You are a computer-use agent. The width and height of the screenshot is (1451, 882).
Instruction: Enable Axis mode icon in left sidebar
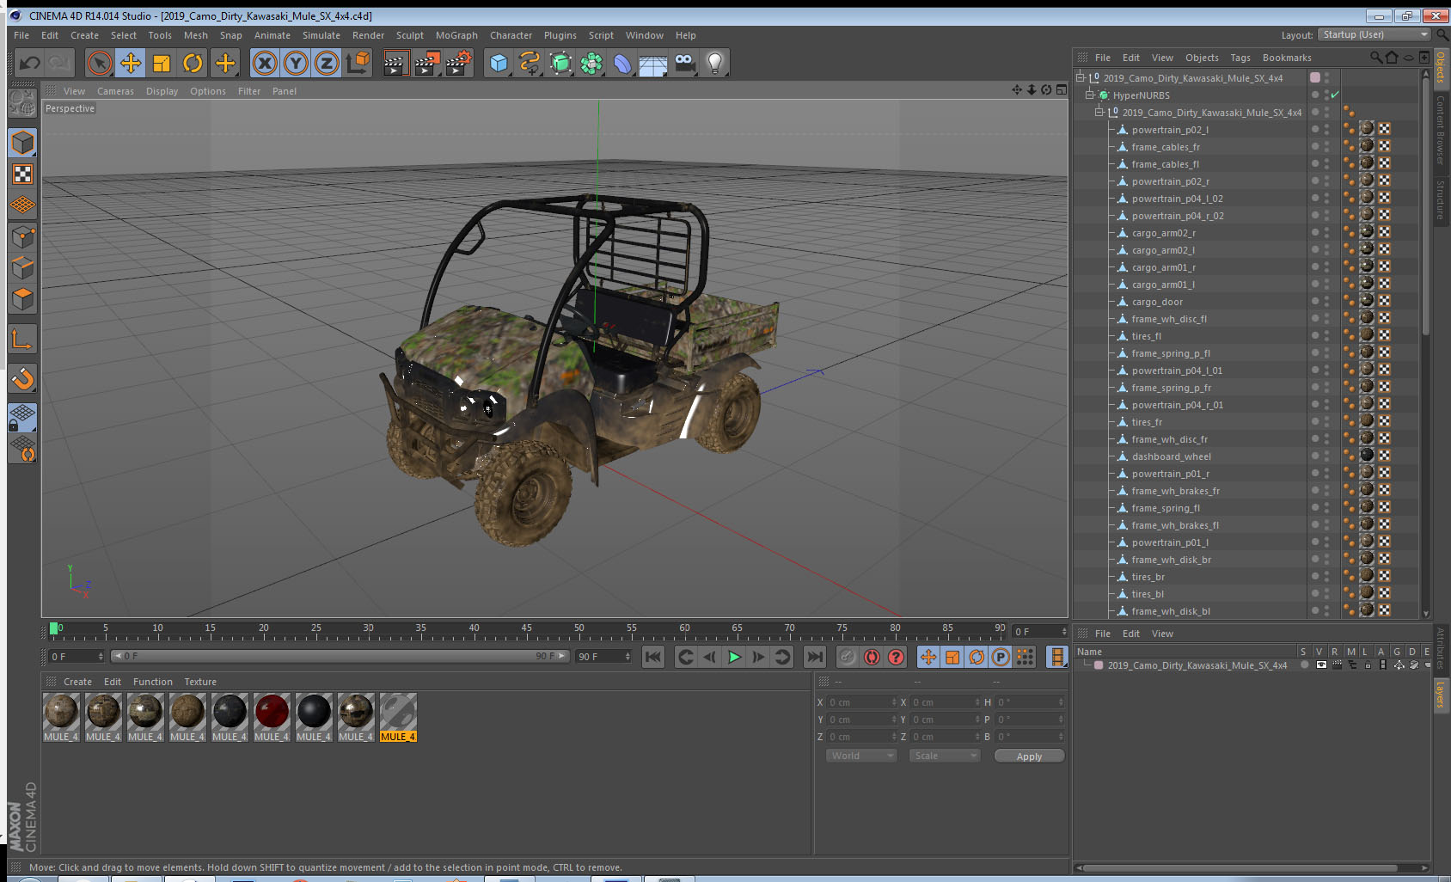23,340
